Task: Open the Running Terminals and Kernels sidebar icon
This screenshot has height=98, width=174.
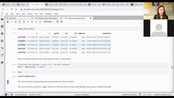Action: [2, 26]
